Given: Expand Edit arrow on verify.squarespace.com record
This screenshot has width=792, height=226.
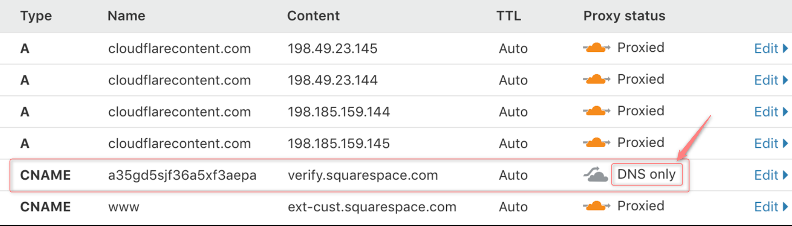Looking at the screenshot, I should click(785, 175).
